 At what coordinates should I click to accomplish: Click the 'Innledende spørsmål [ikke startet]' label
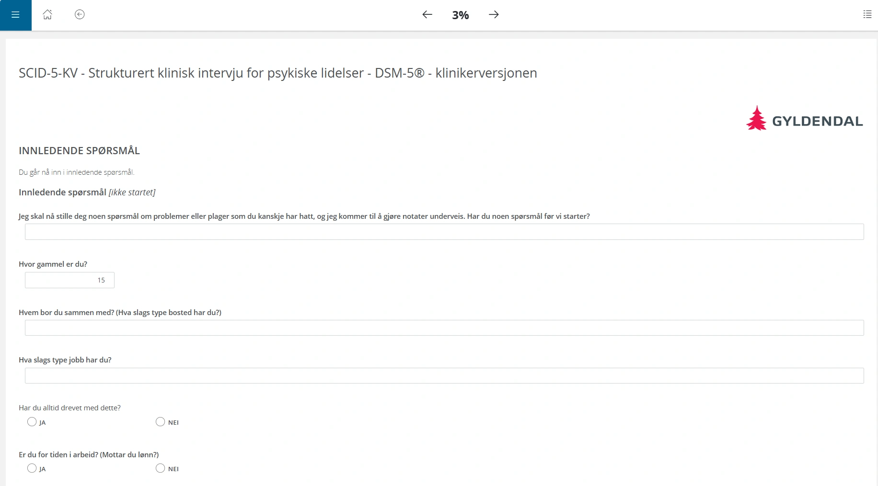[x=87, y=192]
